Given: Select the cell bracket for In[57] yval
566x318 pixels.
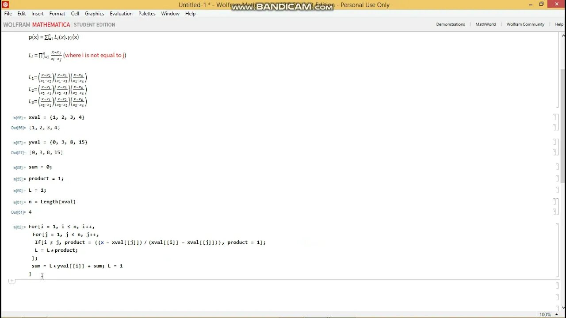Looking at the screenshot, I should click(x=555, y=142).
